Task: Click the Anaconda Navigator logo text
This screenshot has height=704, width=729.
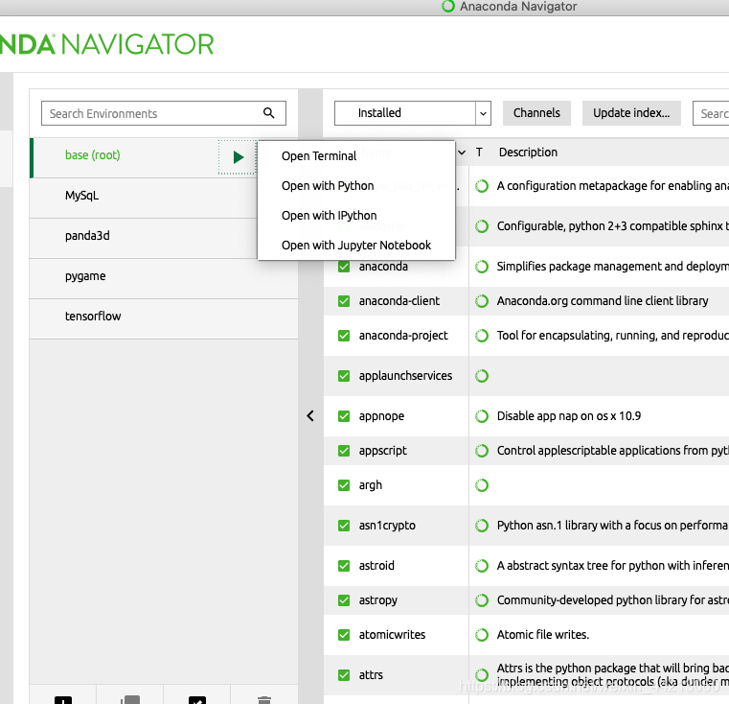Action: (x=107, y=45)
